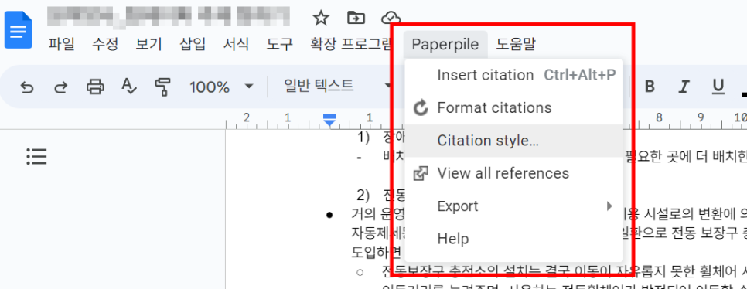Open the 서식 menu
This screenshot has width=747, height=289.
[x=237, y=44]
